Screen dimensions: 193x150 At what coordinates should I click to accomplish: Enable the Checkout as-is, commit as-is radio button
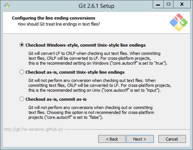point(22,99)
